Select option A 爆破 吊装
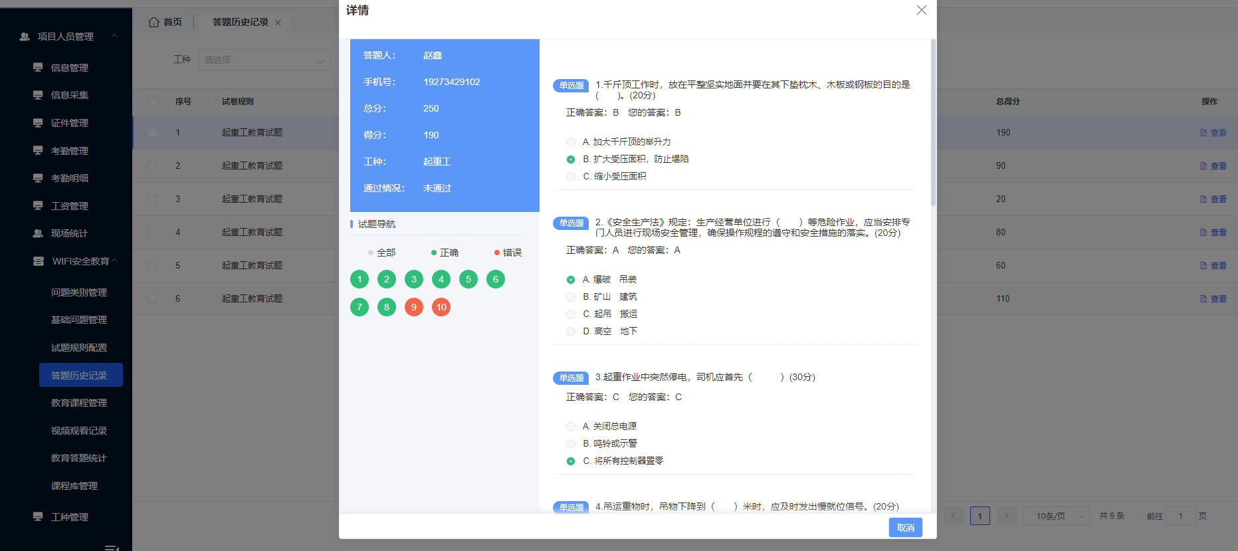The height and width of the screenshot is (551, 1238). click(571, 280)
